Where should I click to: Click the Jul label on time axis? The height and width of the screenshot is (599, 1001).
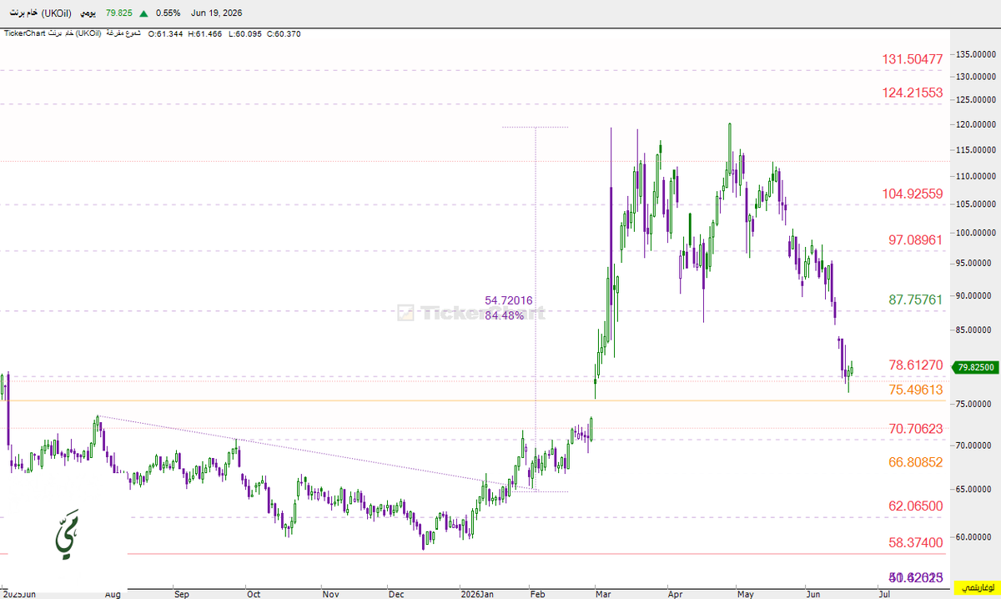pos(883,594)
